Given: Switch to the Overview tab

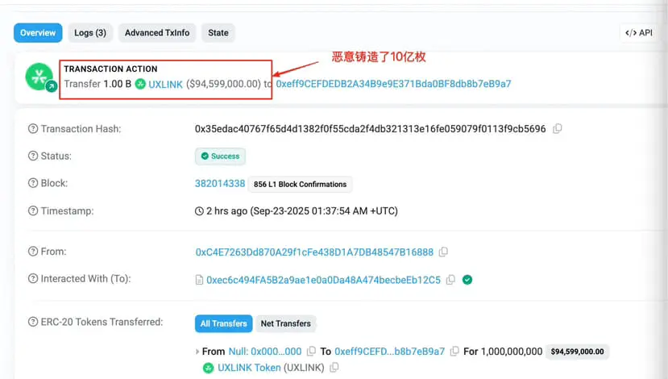Looking at the screenshot, I should 38,33.
